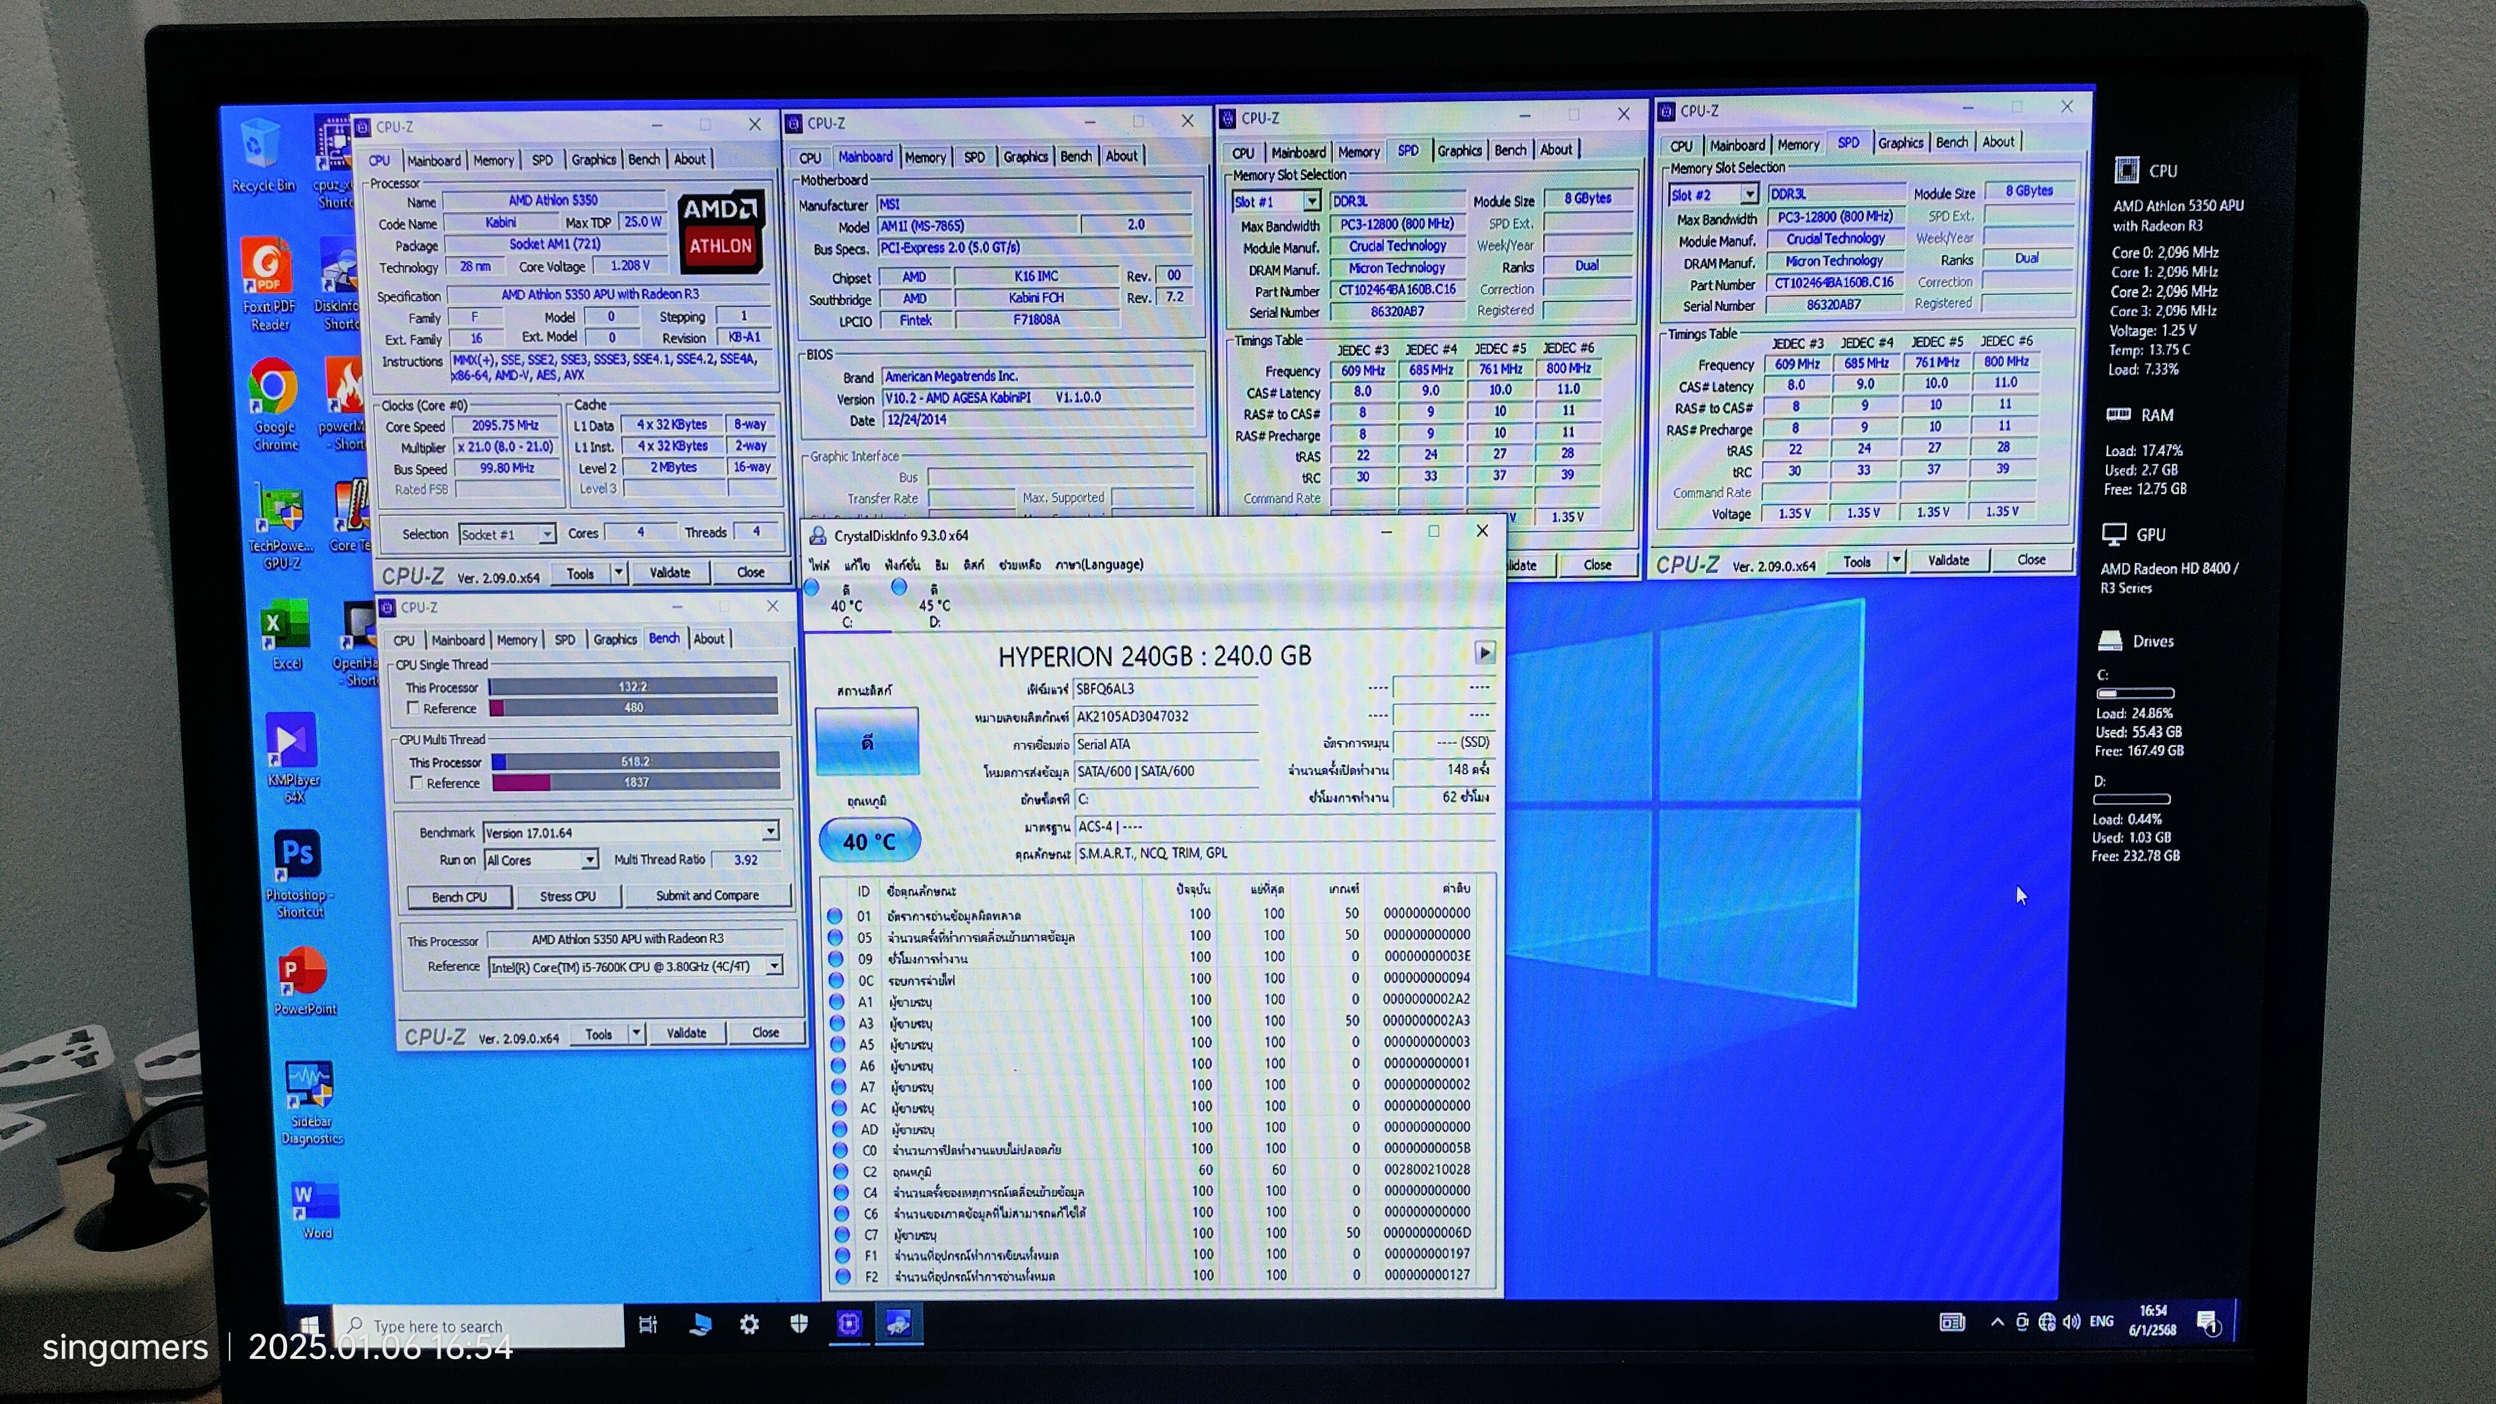Viewport: 2496px width, 1404px height.
Task: Enable Reference checkbox under CPU Multi Thread
Action: point(417,783)
